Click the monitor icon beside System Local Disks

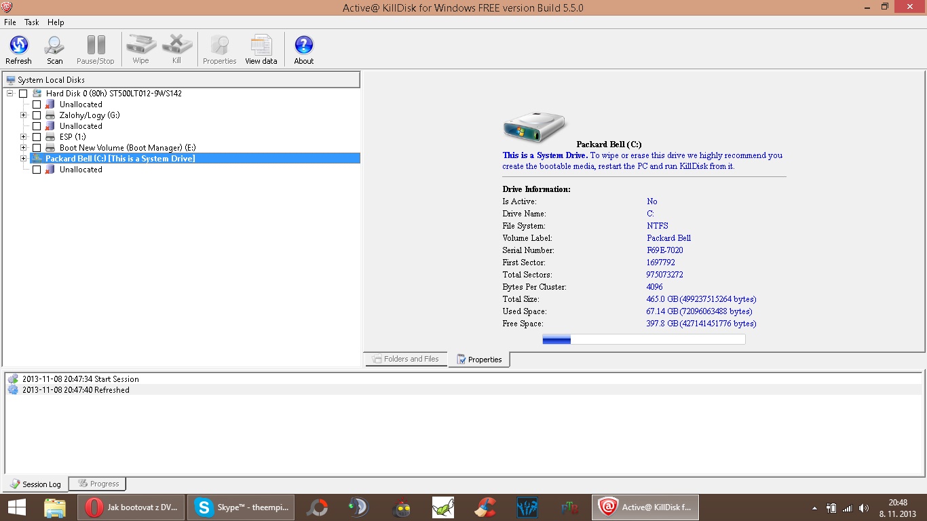[11, 80]
